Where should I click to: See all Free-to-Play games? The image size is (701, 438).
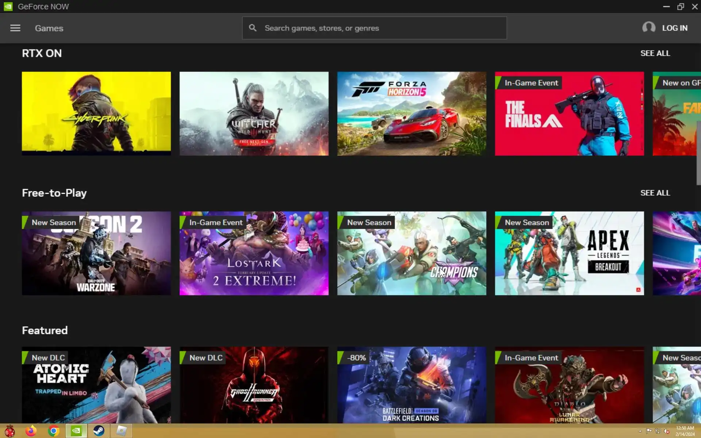click(x=655, y=193)
